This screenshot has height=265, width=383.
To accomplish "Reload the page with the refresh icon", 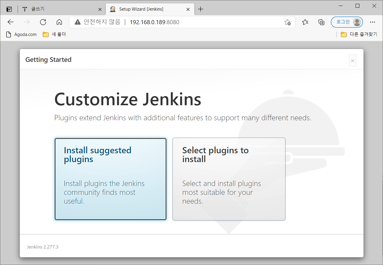I will tap(43, 22).
